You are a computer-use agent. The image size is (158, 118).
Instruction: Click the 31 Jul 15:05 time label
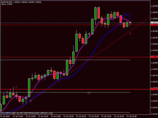(x=69, y=116)
